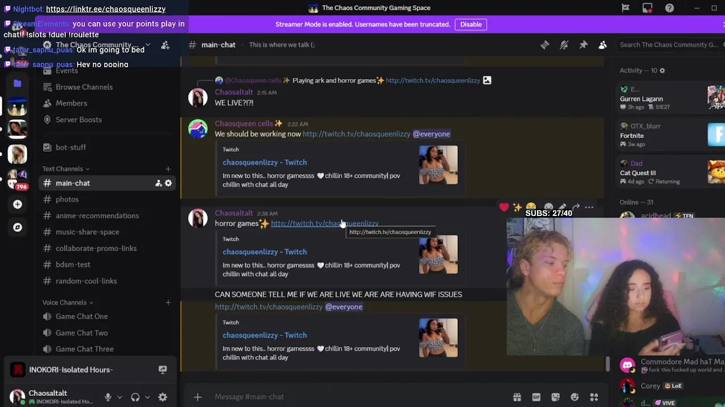Open the music-share-space channel
Viewport: 725px width, 407px height.
tap(87, 232)
